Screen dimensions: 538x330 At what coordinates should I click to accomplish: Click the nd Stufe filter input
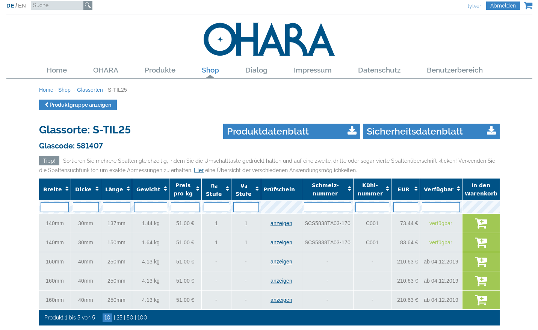coord(216,207)
